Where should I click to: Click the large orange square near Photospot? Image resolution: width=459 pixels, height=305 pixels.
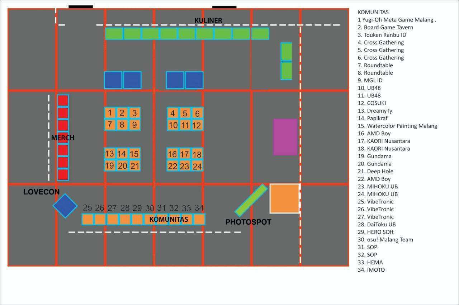coord(285,198)
